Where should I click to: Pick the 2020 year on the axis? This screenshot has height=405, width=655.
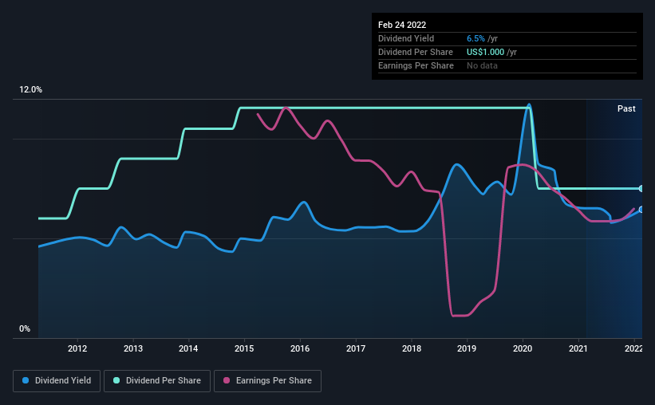[x=523, y=348]
